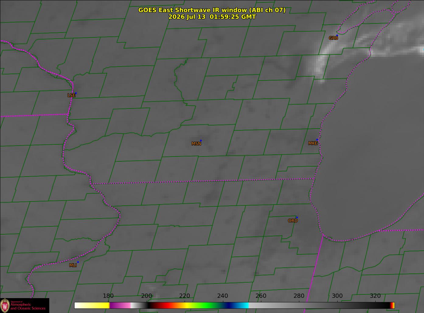Click the magenta section of the colorbar
The width and height of the screenshot is (424, 313).
point(120,305)
